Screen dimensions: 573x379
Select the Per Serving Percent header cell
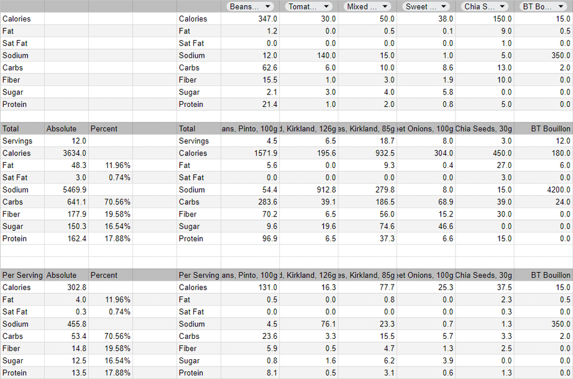[110, 275]
